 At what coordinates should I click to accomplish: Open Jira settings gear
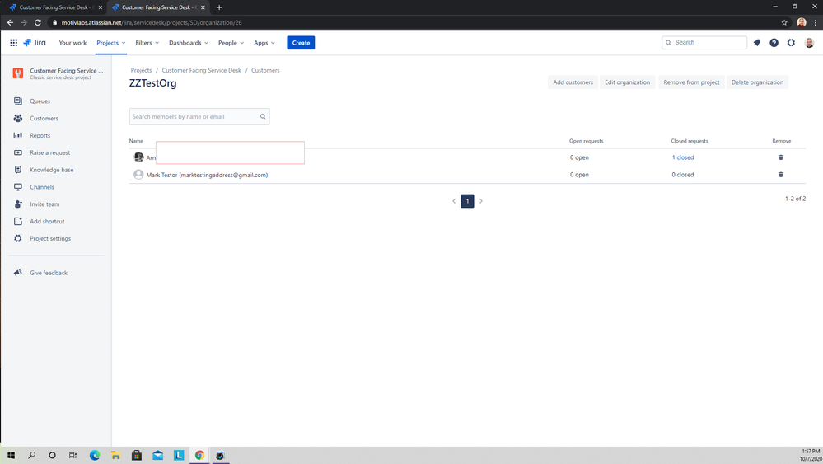point(791,43)
